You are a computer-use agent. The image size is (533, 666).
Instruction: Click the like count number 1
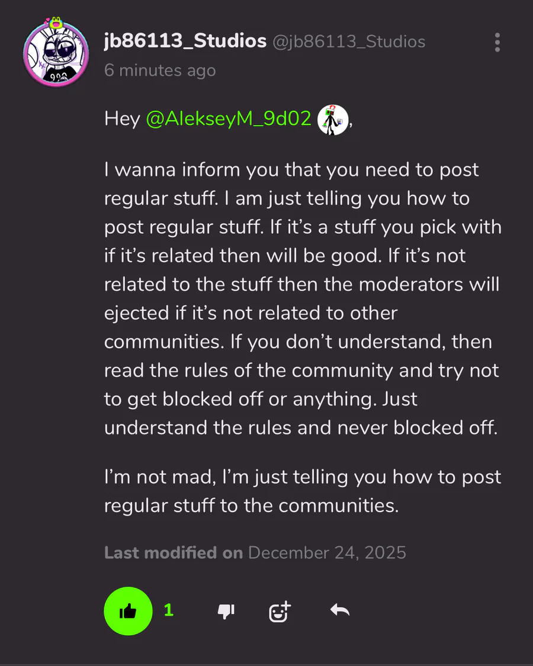click(x=169, y=610)
